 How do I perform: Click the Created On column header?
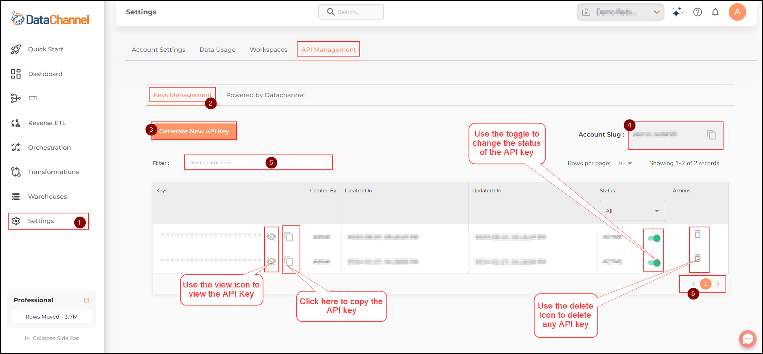(x=358, y=191)
